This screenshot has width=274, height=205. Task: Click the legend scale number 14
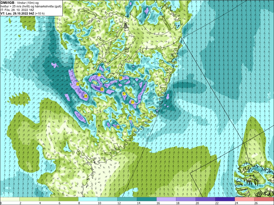tap(138, 203)
